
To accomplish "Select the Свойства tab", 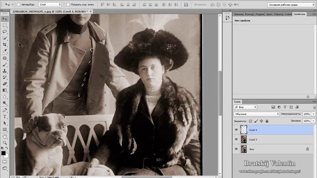I will pyautogui.click(x=299, y=14).
